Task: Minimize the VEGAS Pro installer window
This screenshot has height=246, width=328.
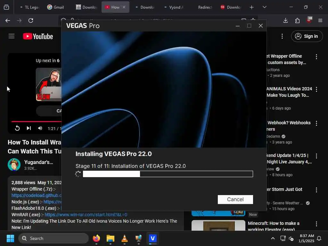Action: [x=238, y=26]
